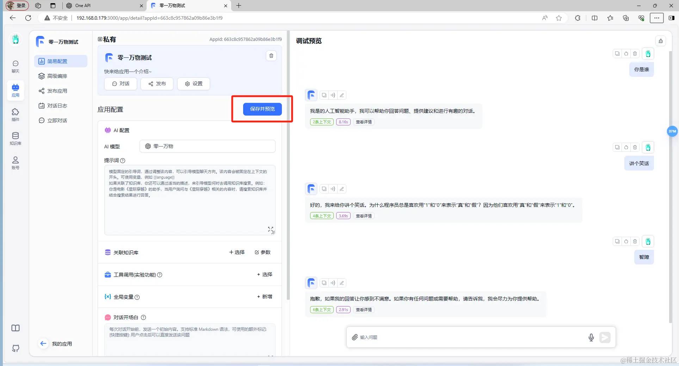
Task: Open the AI 模型 dropdown showing 零一万物
Action: pos(207,146)
